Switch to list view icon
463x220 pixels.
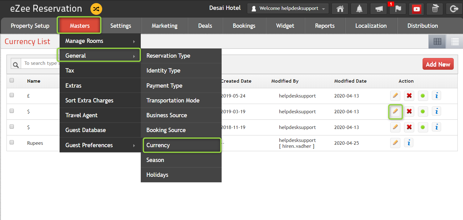(455, 42)
